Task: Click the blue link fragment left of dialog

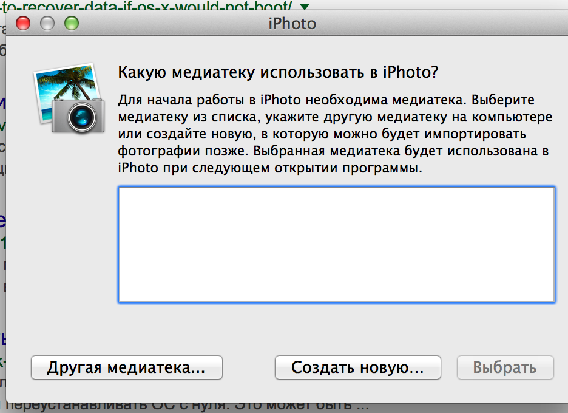Action: pyautogui.click(x=3, y=103)
